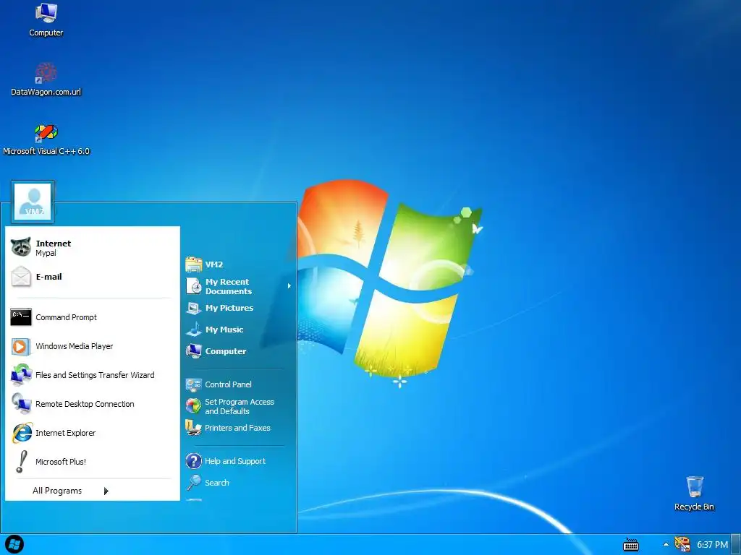Open the on-screen keyboard tray icon
The height and width of the screenshot is (555, 741).
tap(631, 545)
